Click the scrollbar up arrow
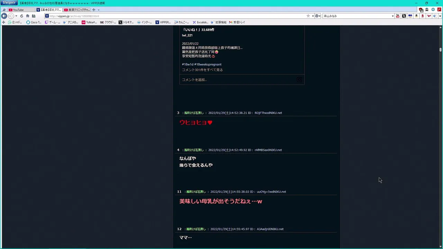Screen dimensions: 443x249 441,27
